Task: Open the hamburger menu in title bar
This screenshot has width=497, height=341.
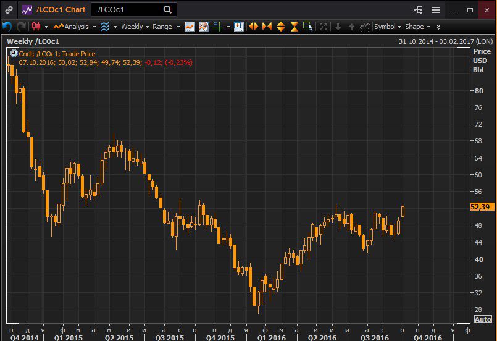Action: click(436, 10)
